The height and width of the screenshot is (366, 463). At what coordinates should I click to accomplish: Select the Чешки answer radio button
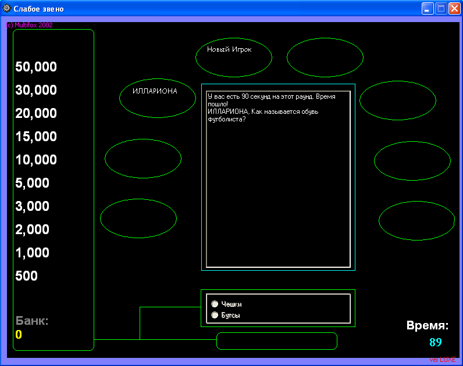coord(215,304)
